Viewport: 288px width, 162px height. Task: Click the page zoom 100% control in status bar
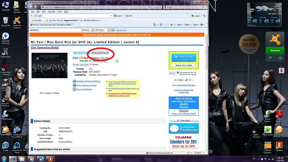(x=199, y=153)
